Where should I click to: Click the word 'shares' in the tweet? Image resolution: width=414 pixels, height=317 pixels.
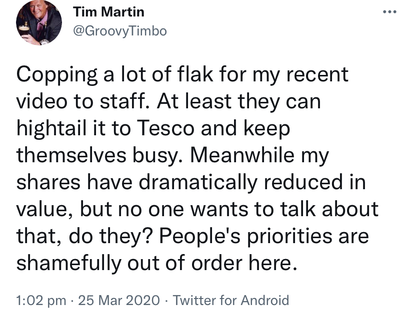pos(48,182)
